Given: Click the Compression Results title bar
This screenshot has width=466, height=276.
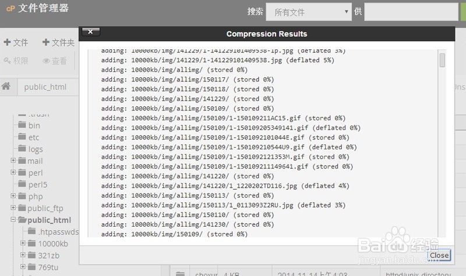Looking at the screenshot, I should tap(267, 34).
